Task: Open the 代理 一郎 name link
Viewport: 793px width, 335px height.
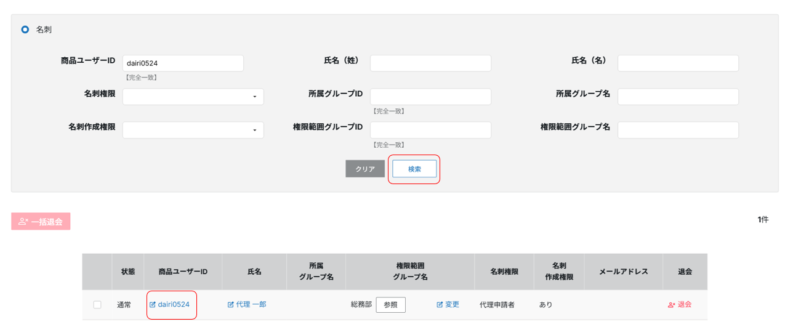Action: point(251,305)
